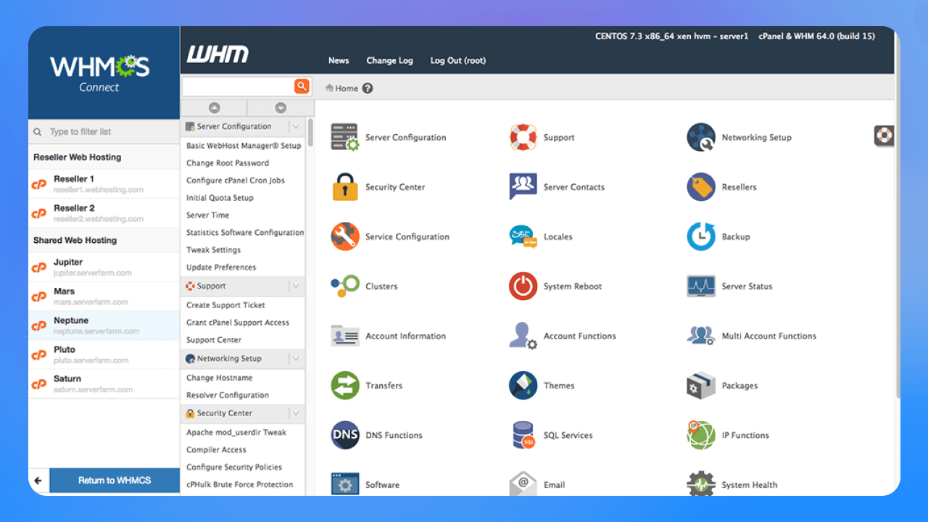Open the Server Contacts icon
The width and height of the screenshot is (928, 522).
(x=523, y=187)
